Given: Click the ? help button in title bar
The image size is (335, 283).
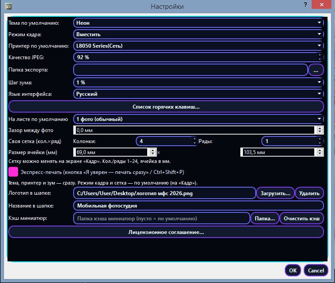Looking at the screenshot, I should pos(305,4).
